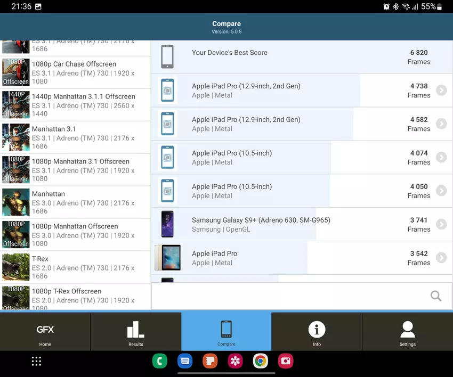Open the Info tab
453x377 pixels.
(317, 332)
